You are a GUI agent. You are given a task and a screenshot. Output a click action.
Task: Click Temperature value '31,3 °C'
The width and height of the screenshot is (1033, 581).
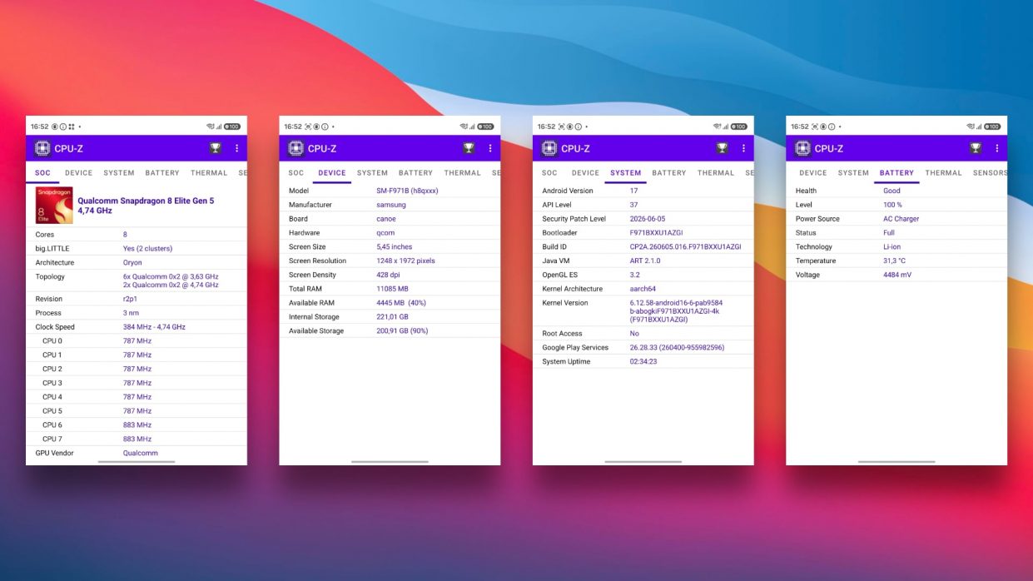[x=894, y=261]
